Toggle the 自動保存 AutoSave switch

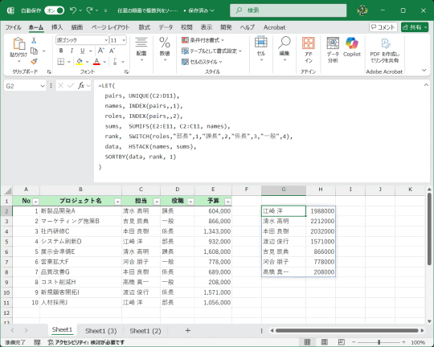tap(55, 10)
